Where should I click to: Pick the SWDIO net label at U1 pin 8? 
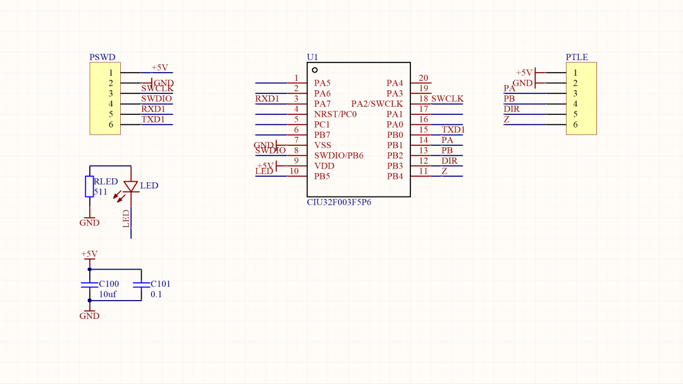[271, 150]
